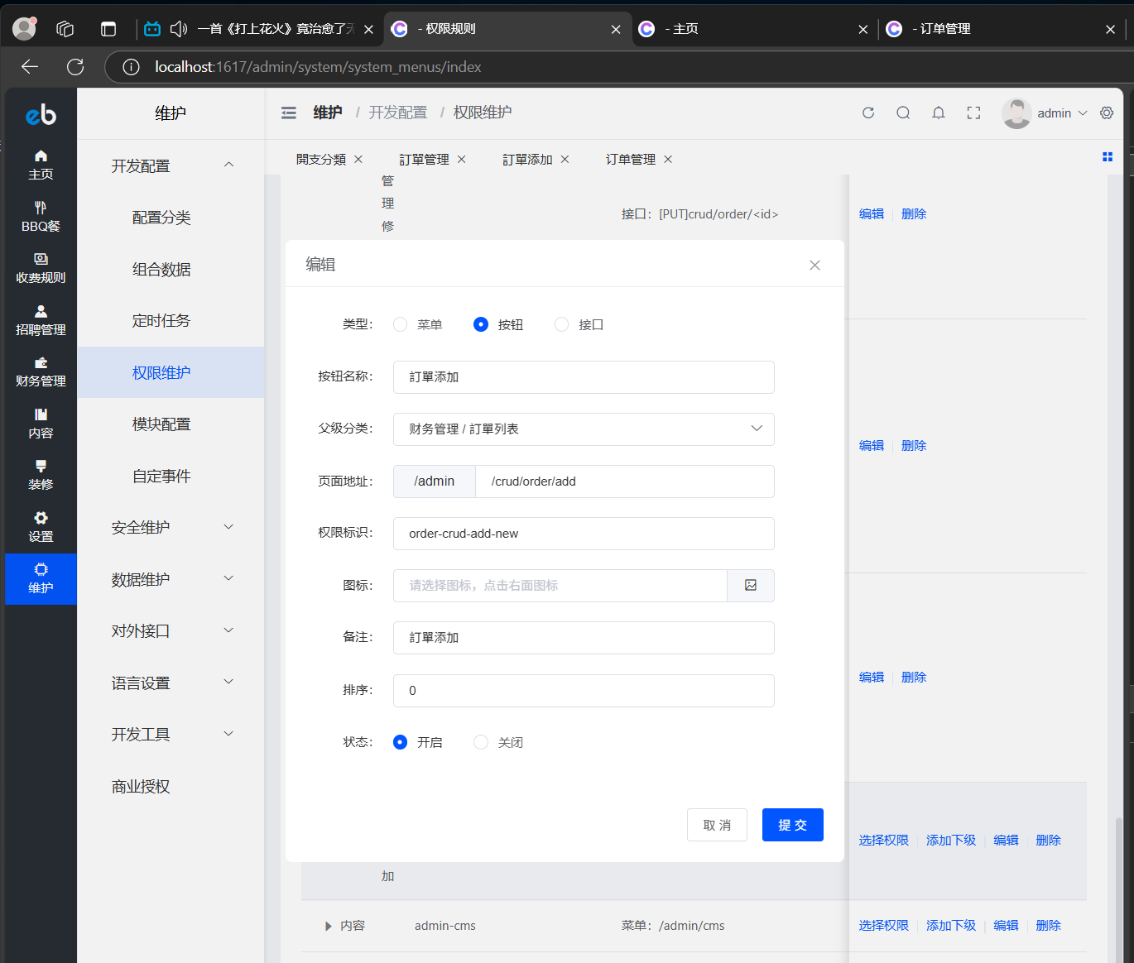1134x963 pixels.
Task: Click the header refresh icon
Action: [868, 113]
